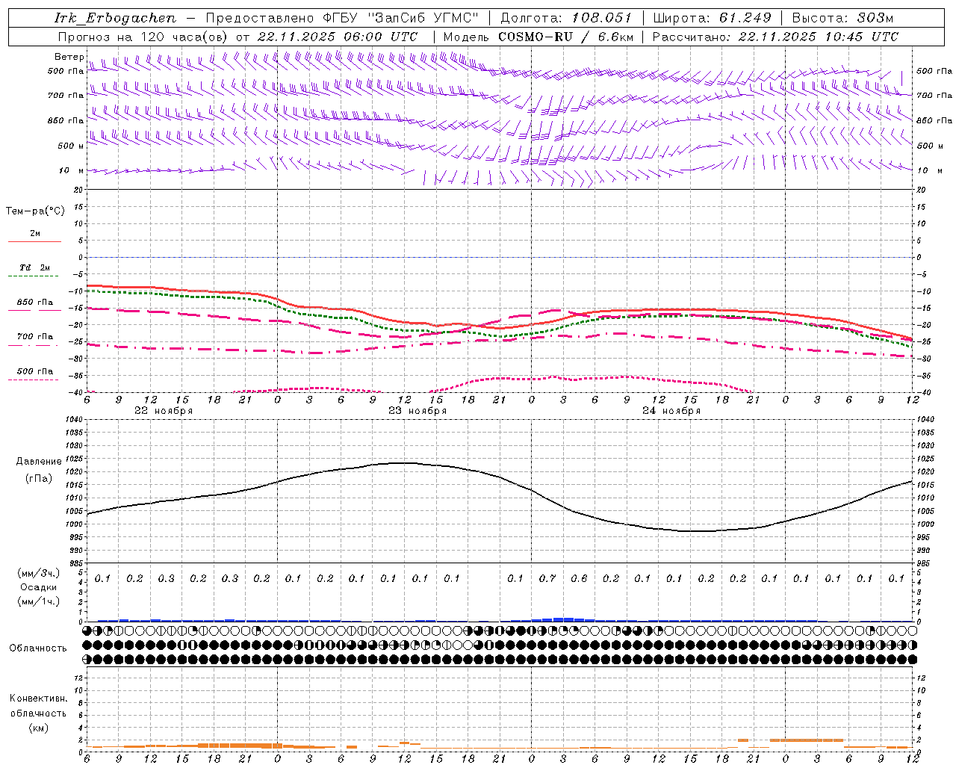Select the Облачность cloud cover label

pyautogui.click(x=38, y=648)
